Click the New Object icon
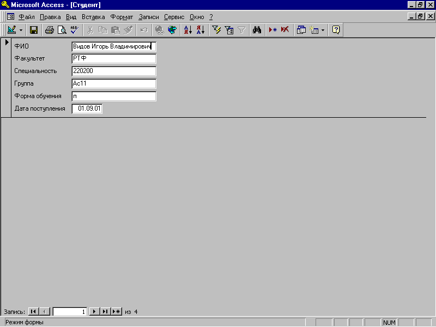 (x=314, y=30)
